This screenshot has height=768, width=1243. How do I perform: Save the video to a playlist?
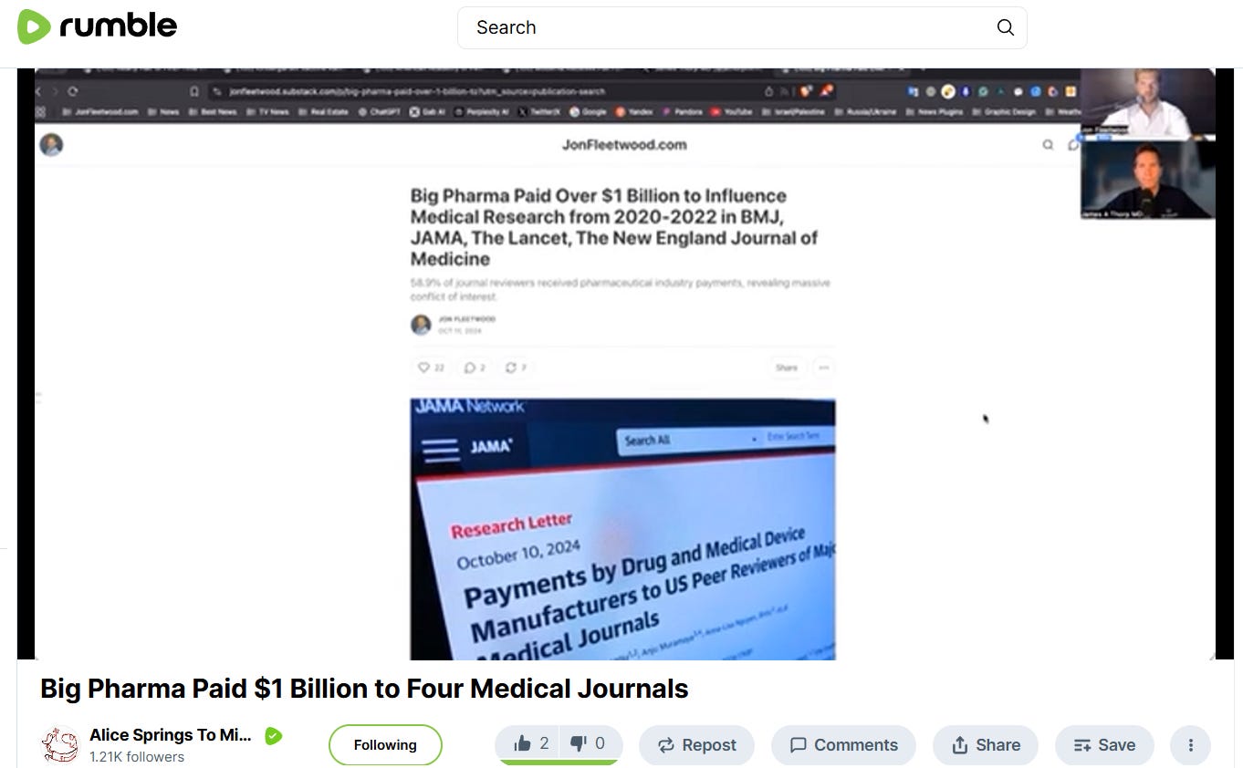pos(1104,745)
